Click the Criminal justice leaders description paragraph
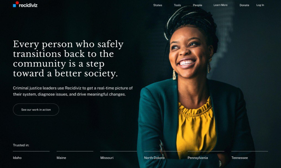The height and width of the screenshot is (168, 281). click(x=73, y=91)
